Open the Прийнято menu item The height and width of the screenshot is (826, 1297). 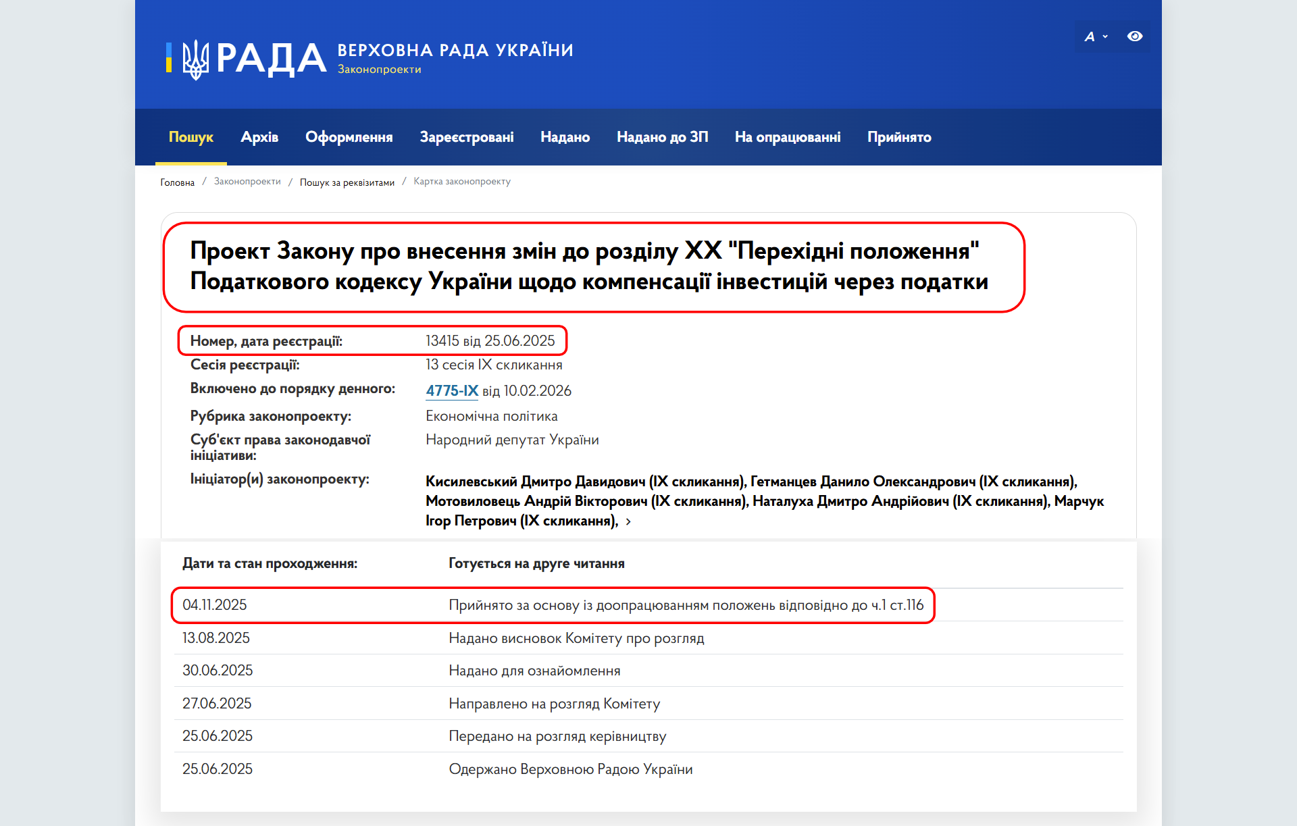(899, 137)
